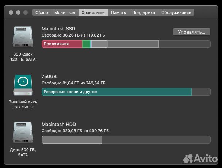Click the red Приложения storage segment

62,44
